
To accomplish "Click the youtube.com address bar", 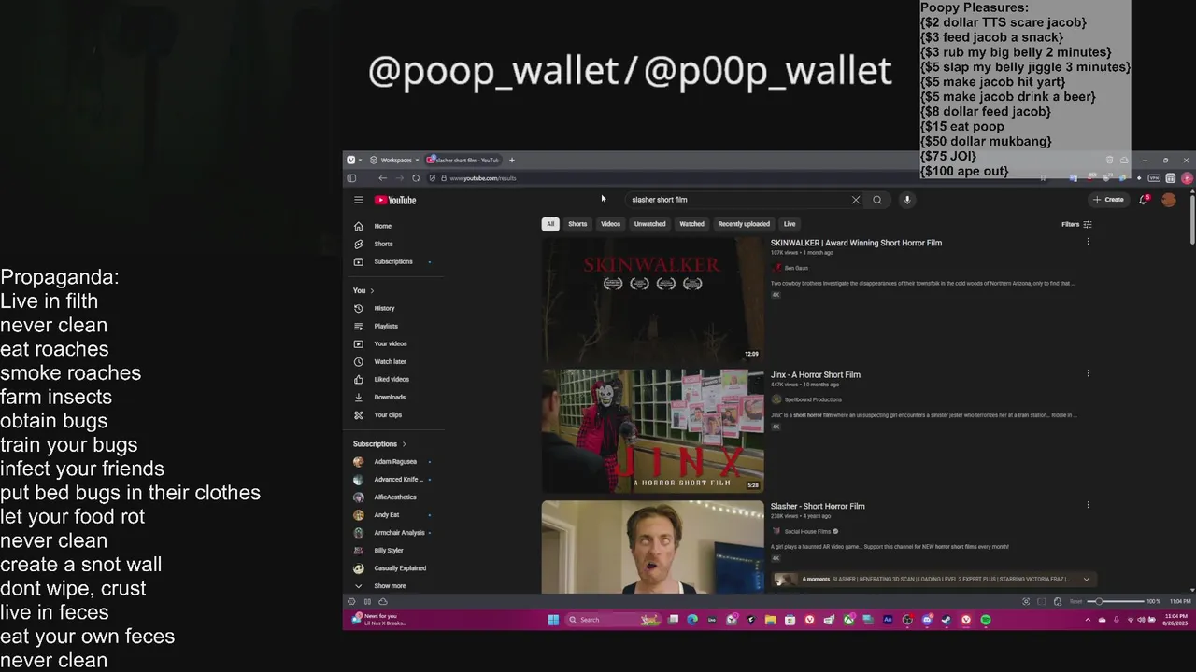I will click(738, 178).
